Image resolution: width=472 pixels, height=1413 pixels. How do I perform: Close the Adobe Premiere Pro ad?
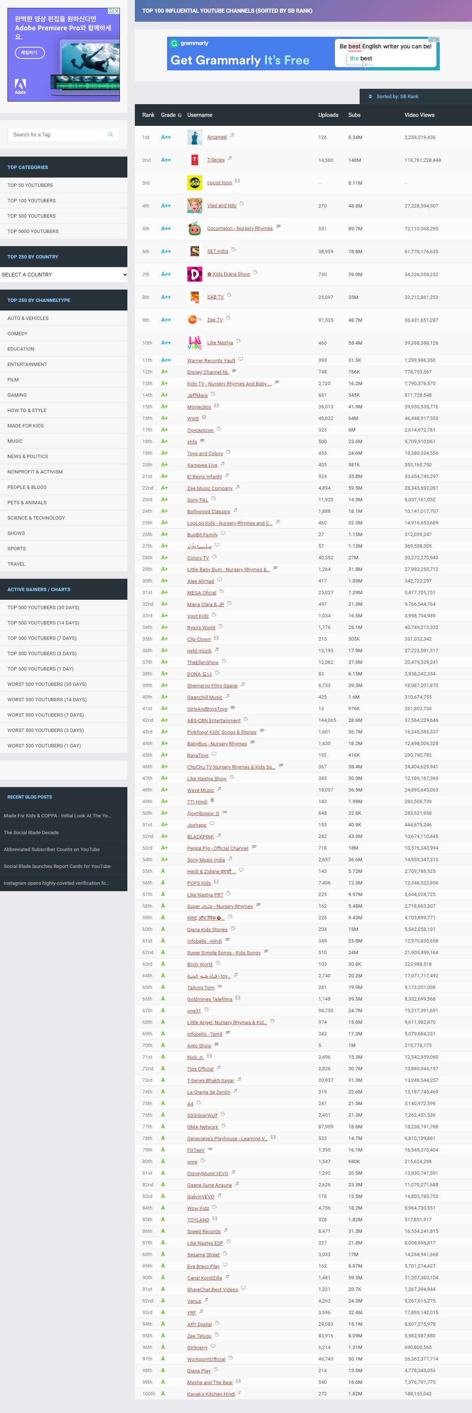(117, 11)
